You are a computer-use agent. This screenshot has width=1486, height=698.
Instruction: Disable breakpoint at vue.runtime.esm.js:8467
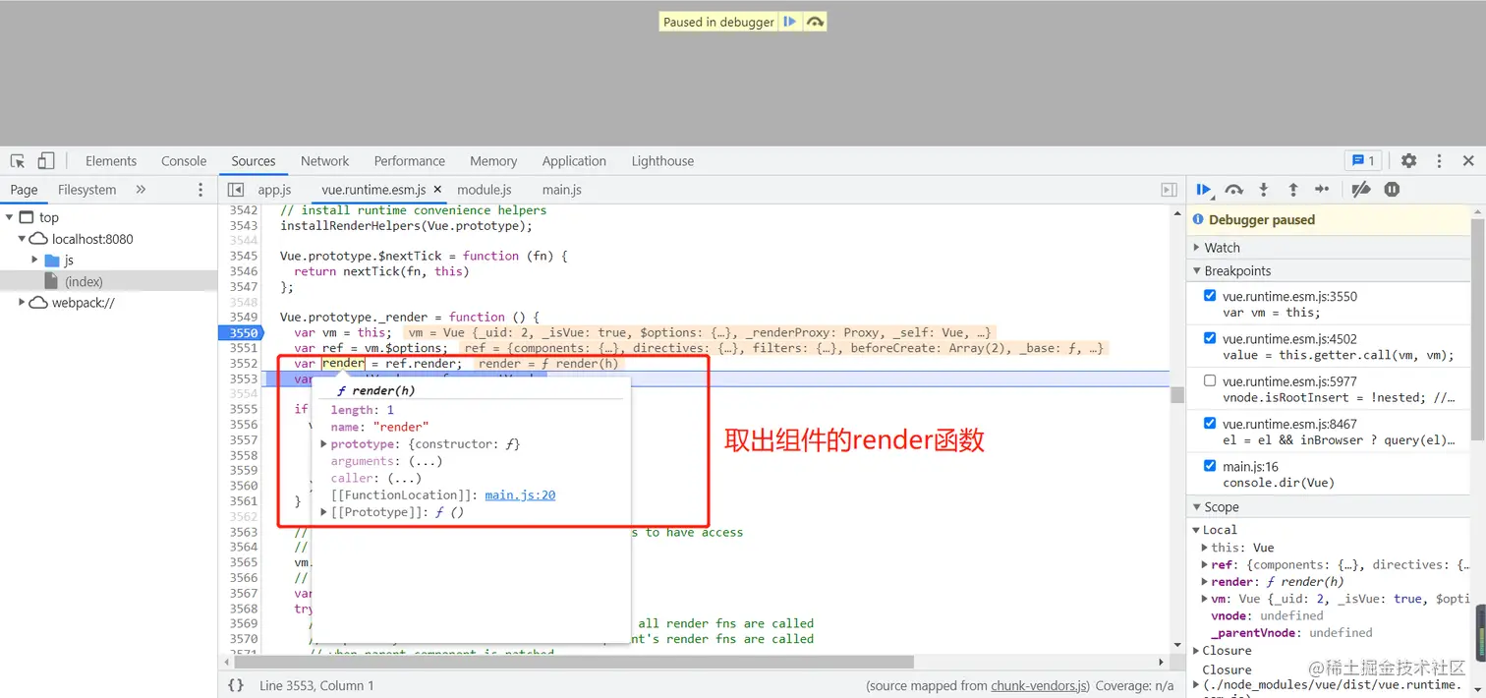(x=1210, y=423)
